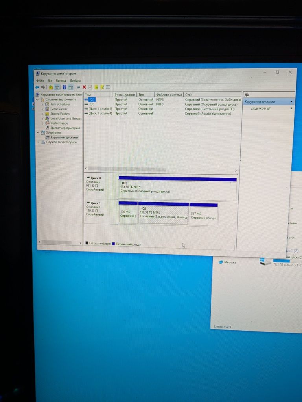Click the Диспетчер пристроїв tree icon
Screen dimensions: 302x402
(x=47, y=128)
